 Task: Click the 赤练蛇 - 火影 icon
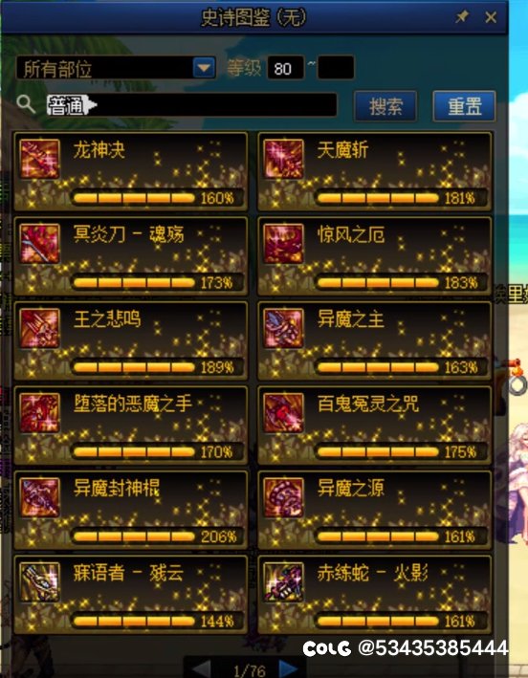[x=283, y=582]
